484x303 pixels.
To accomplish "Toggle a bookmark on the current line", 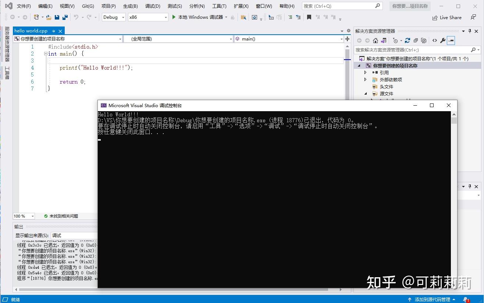I will click(309, 17).
